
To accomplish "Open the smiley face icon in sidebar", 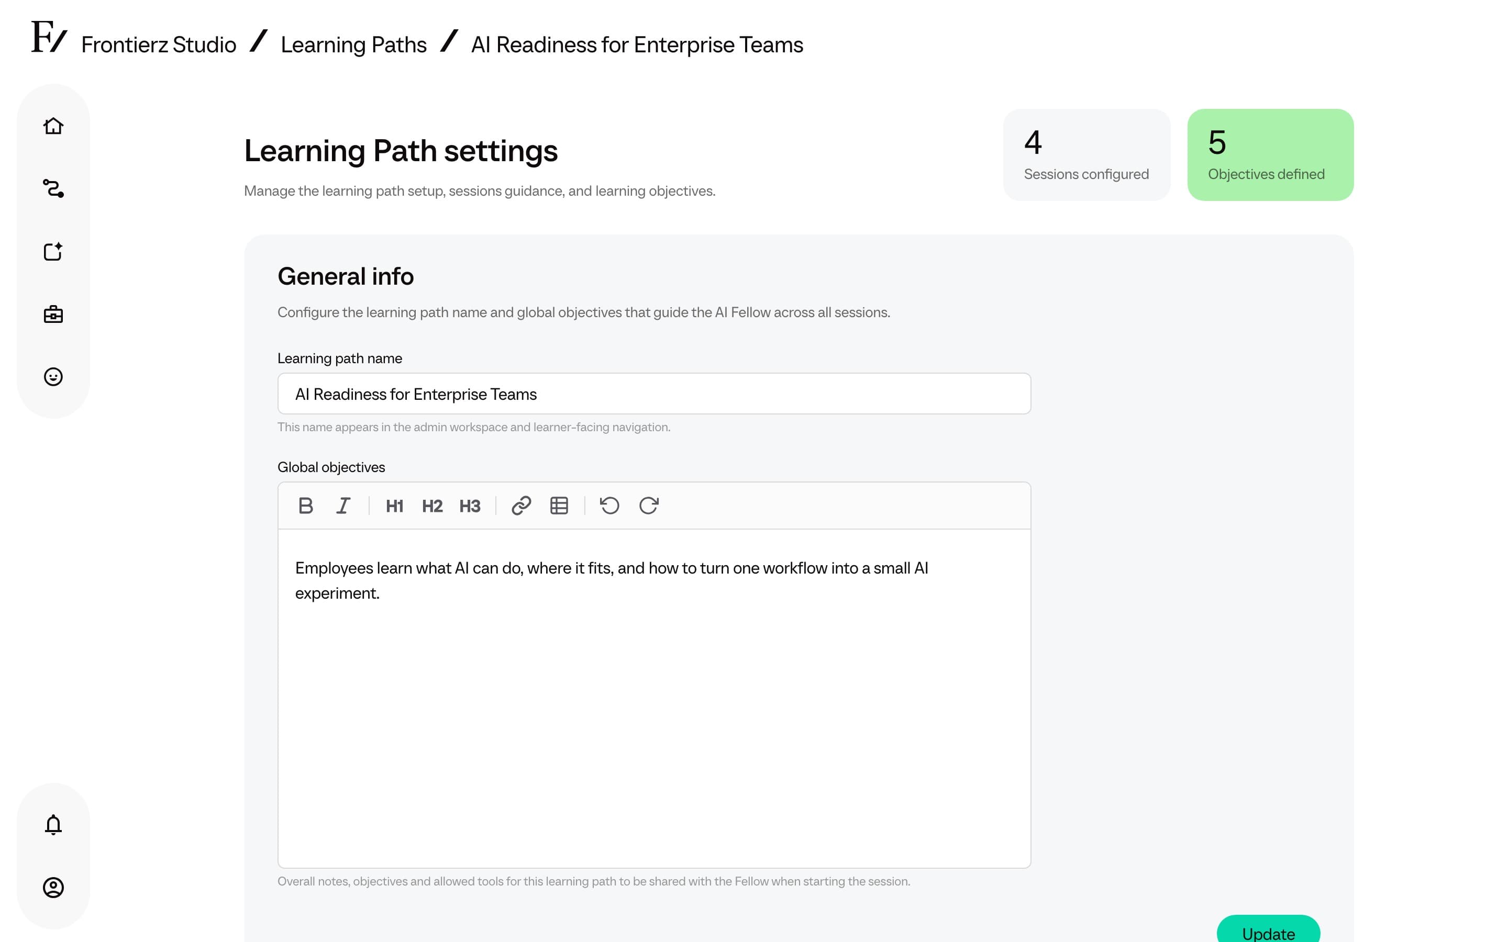I will (53, 376).
